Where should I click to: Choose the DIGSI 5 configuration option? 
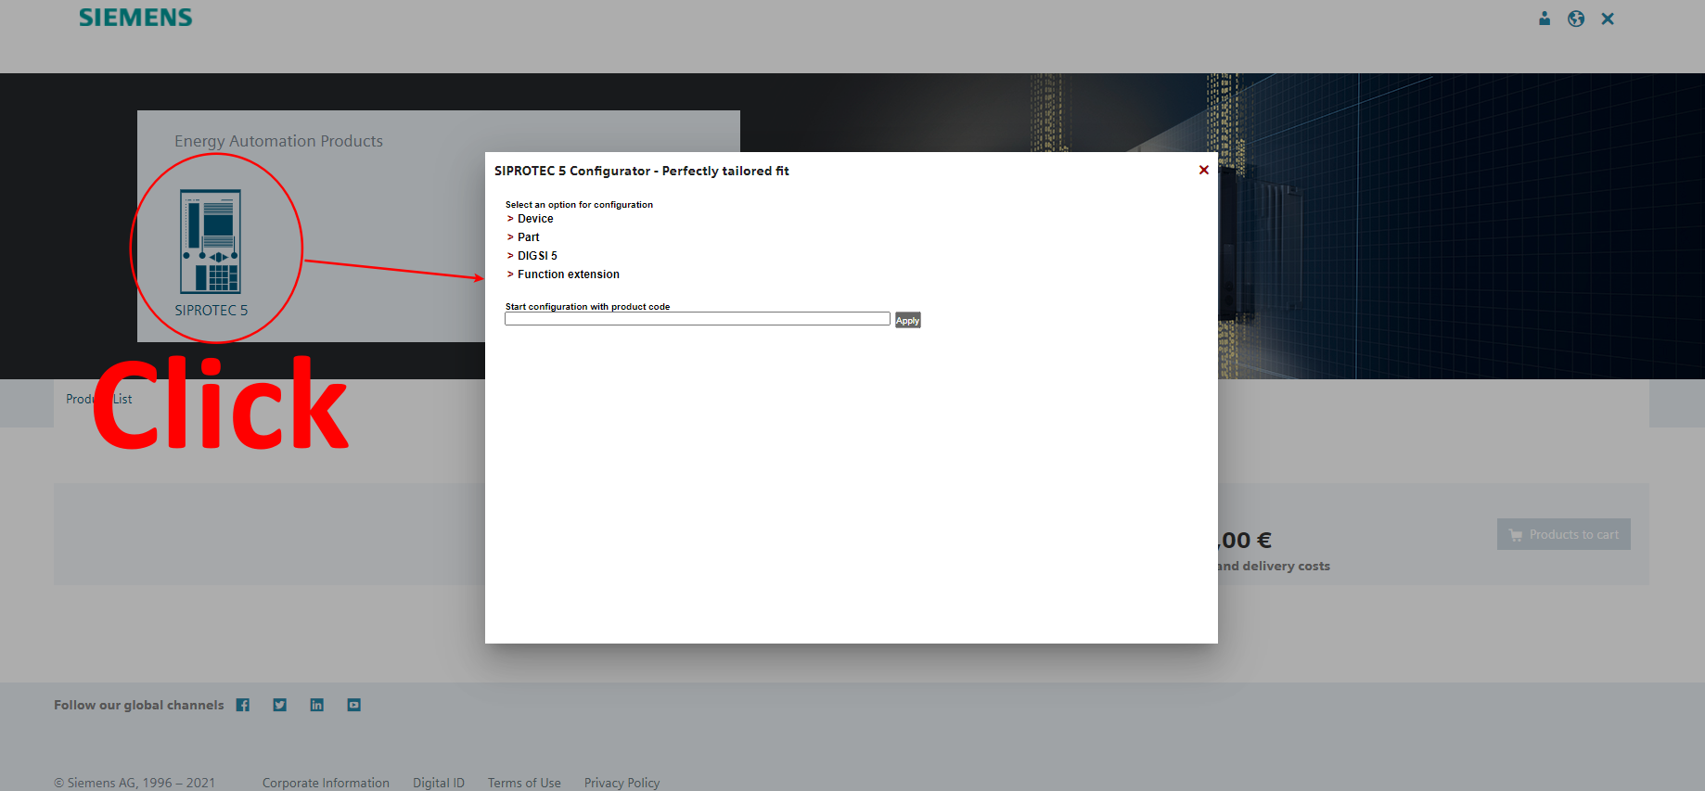(x=537, y=256)
